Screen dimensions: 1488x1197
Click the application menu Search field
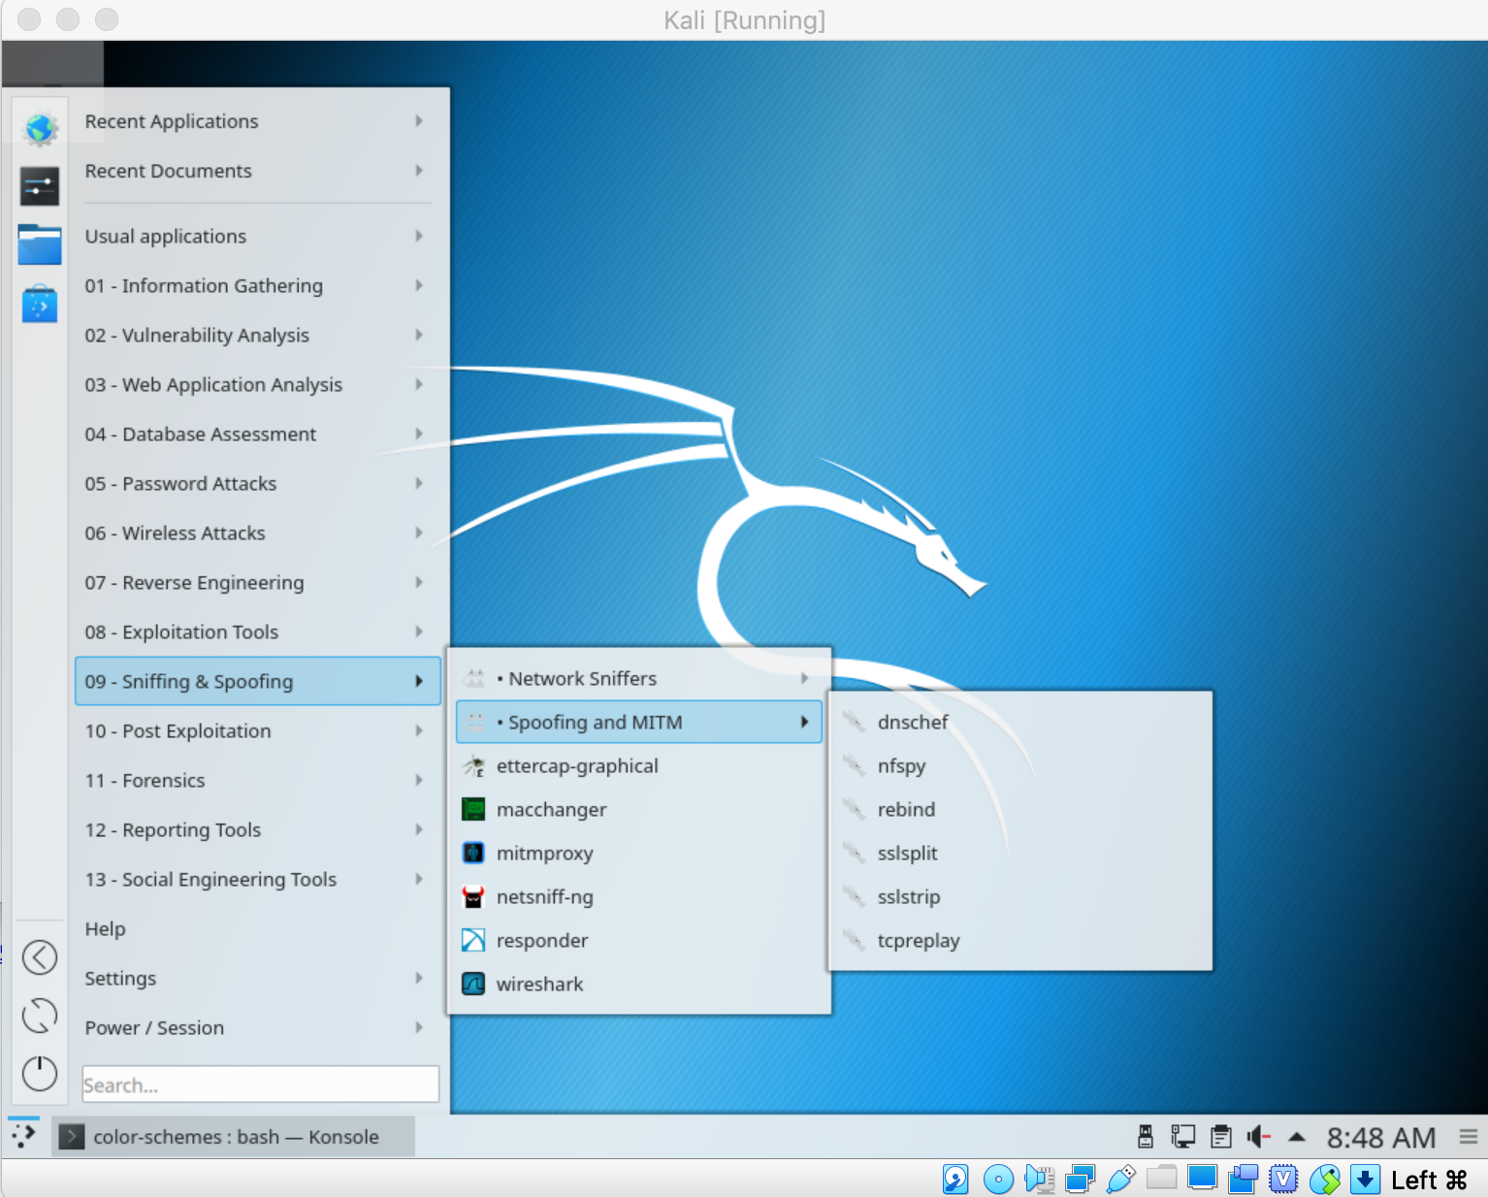260,1084
